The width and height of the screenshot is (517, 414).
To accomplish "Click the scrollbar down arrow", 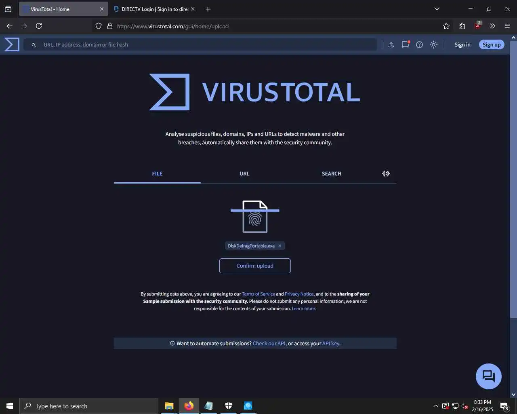I will point(513,395).
